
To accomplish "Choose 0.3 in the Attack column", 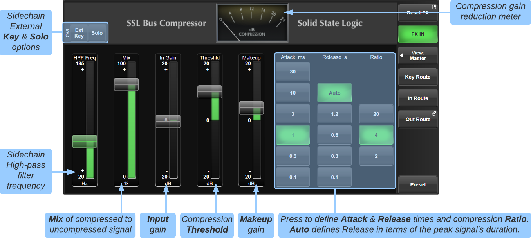I will [x=293, y=156].
